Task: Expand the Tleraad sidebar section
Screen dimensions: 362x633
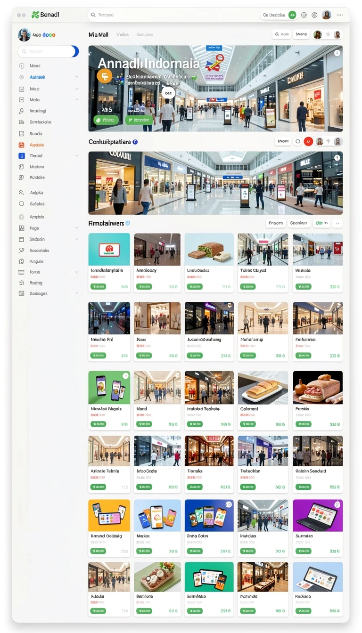Action: pos(77,156)
